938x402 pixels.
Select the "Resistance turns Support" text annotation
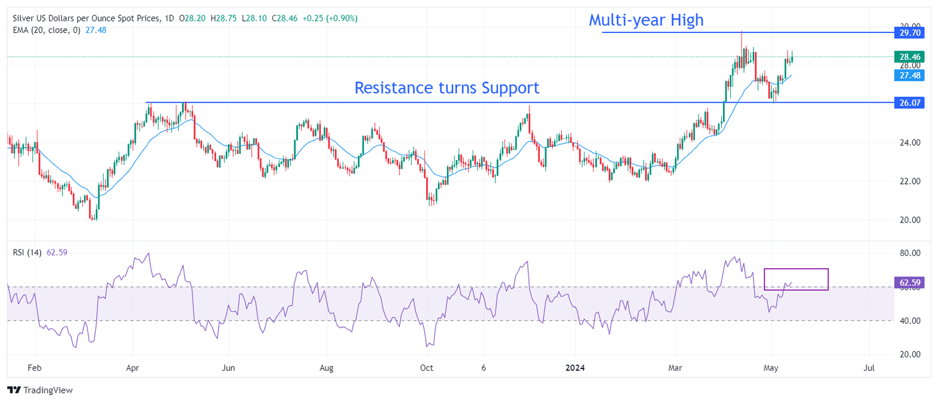[x=446, y=88]
